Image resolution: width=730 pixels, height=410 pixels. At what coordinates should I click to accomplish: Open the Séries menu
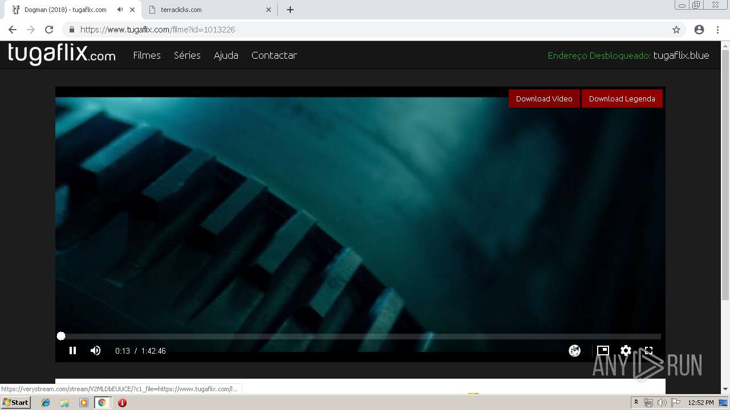coord(187,55)
